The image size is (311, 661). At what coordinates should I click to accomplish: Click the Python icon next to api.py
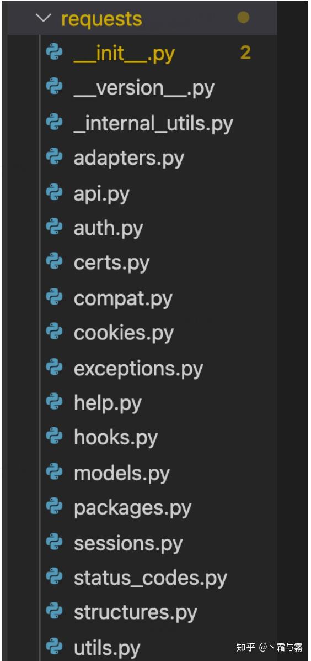coord(54,193)
